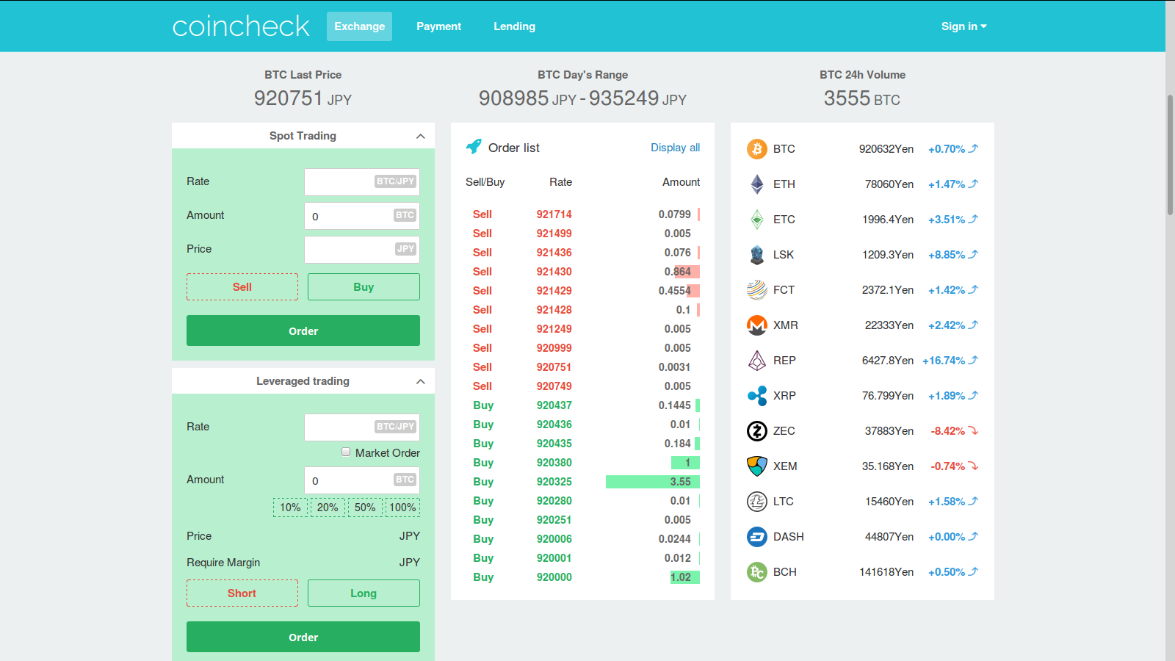Viewport: 1175px width, 661px height.
Task: Focus the Leveraged trading Rate field
Action: tap(362, 427)
